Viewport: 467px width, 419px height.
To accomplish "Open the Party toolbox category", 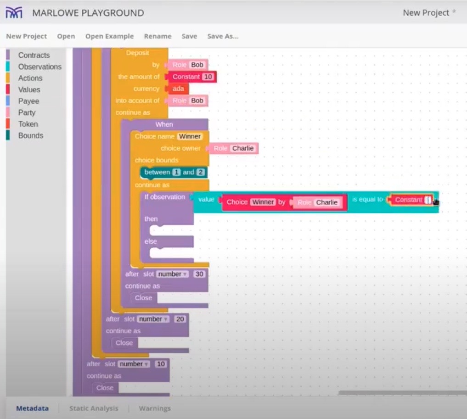I will pos(27,112).
